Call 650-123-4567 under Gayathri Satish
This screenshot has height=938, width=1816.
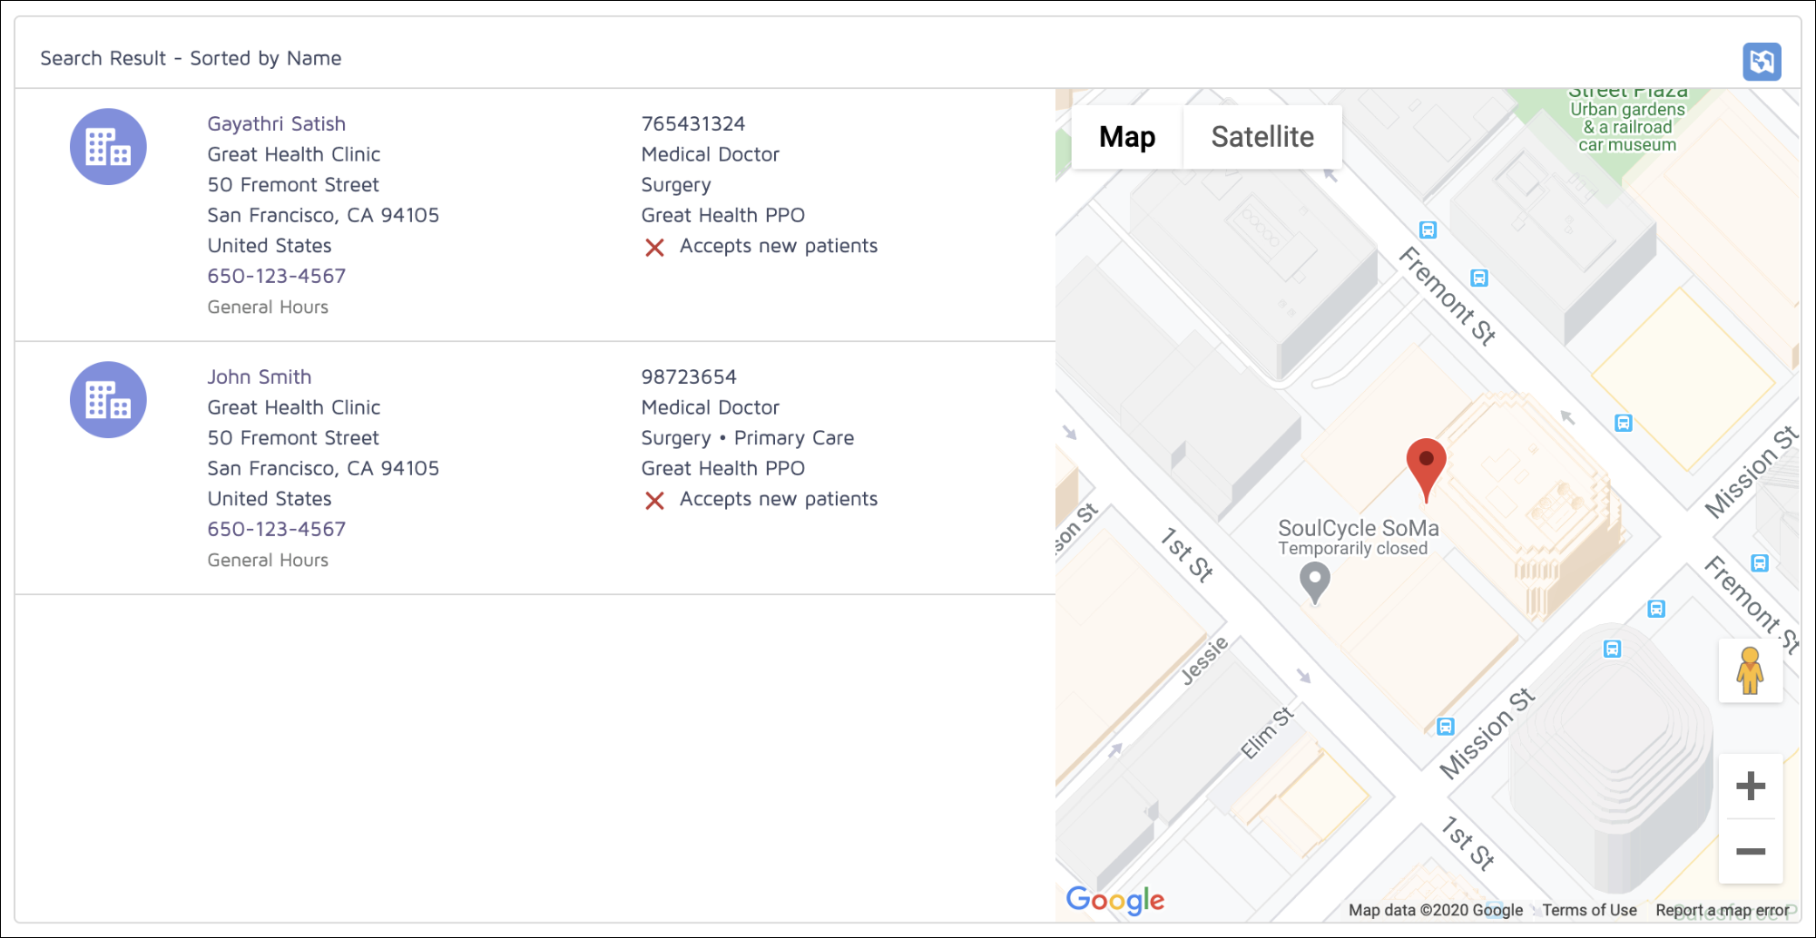[x=277, y=276]
